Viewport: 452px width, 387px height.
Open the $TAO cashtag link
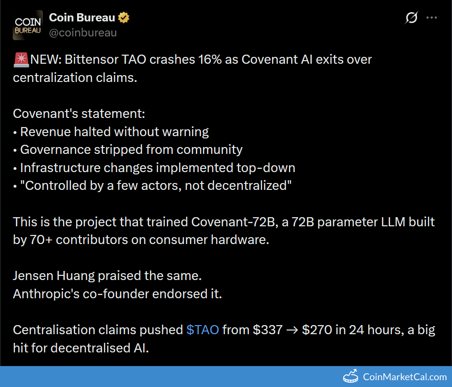click(203, 330)
